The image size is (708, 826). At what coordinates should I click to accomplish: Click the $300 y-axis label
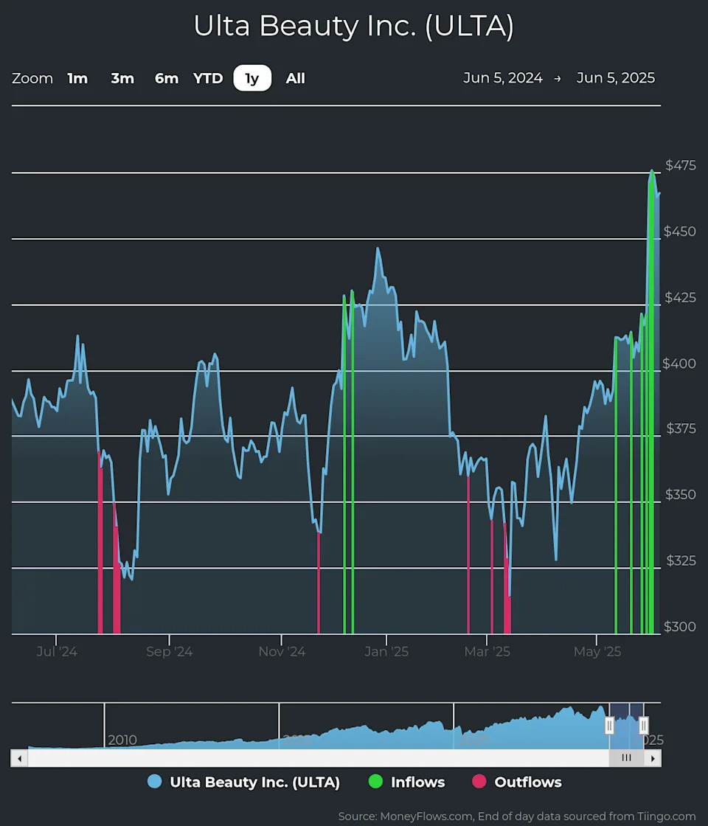(x=680, y=627)
